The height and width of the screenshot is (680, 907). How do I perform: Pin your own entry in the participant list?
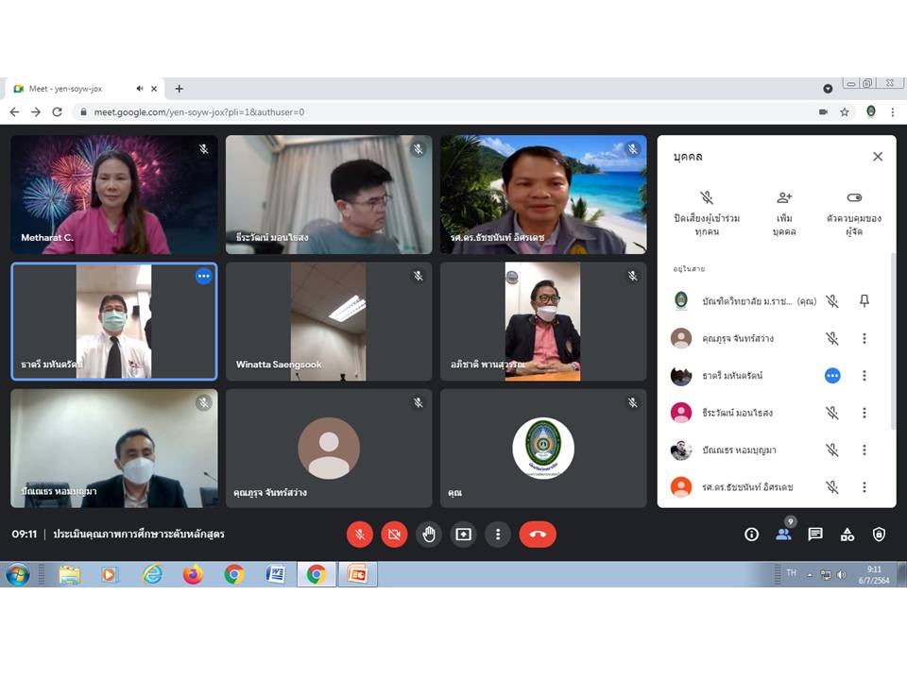point(864,300)
